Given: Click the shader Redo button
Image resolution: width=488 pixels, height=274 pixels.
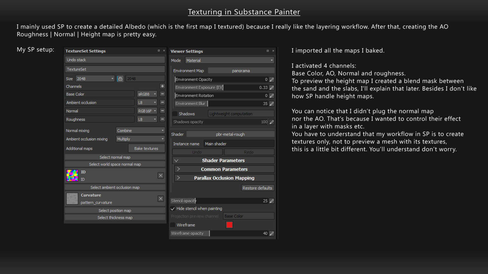Looking at the screenshot, I should pyautogui.click(x=249, y=152).
